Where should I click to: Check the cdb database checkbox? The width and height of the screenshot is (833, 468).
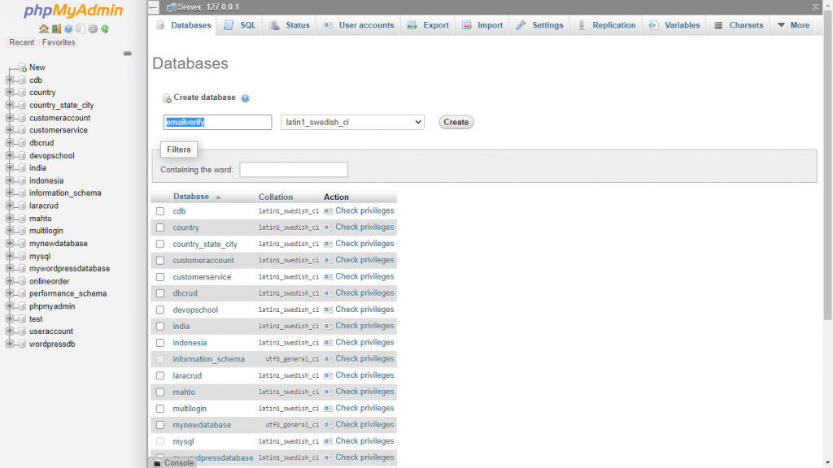click(160, 211)
